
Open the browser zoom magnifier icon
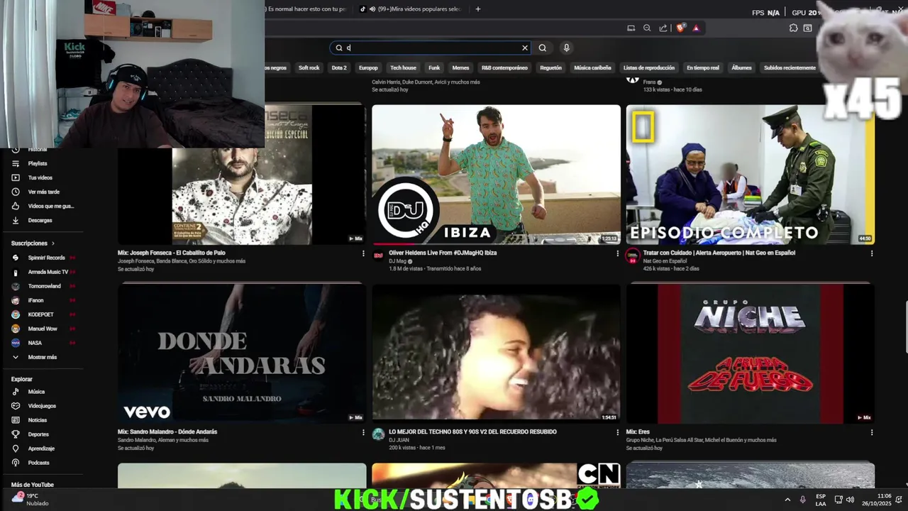tap(647, 28)
